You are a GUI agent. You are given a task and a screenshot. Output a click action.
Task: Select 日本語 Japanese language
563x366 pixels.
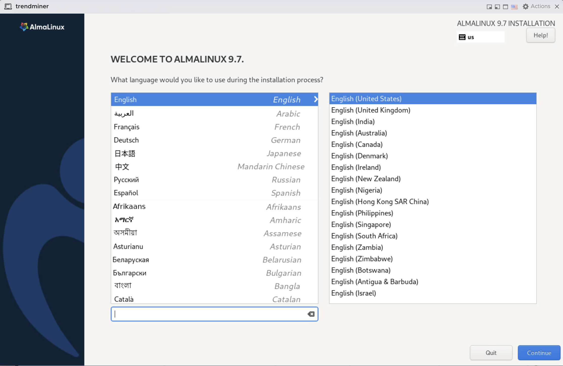214,153
